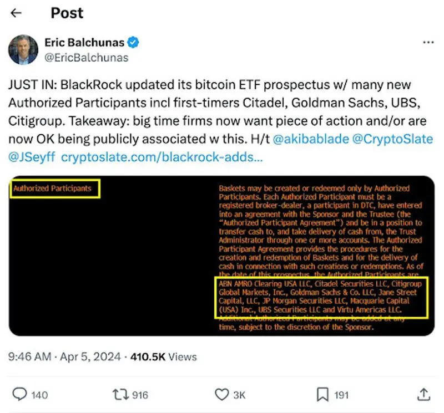Open the @CryptoSlate mention
The height and width of the screenshot is (413, 444).
(392, 139)
